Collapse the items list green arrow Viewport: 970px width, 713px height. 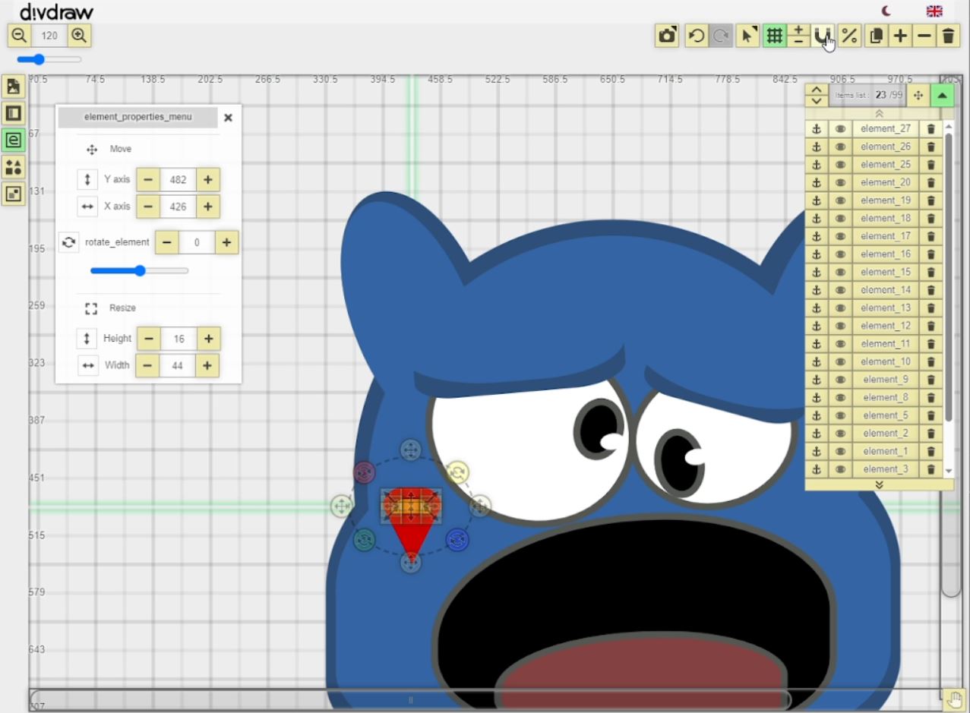942,95
